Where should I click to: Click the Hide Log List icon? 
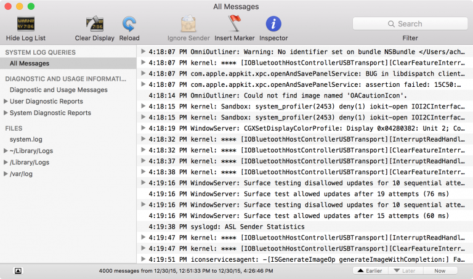[25, 24]
